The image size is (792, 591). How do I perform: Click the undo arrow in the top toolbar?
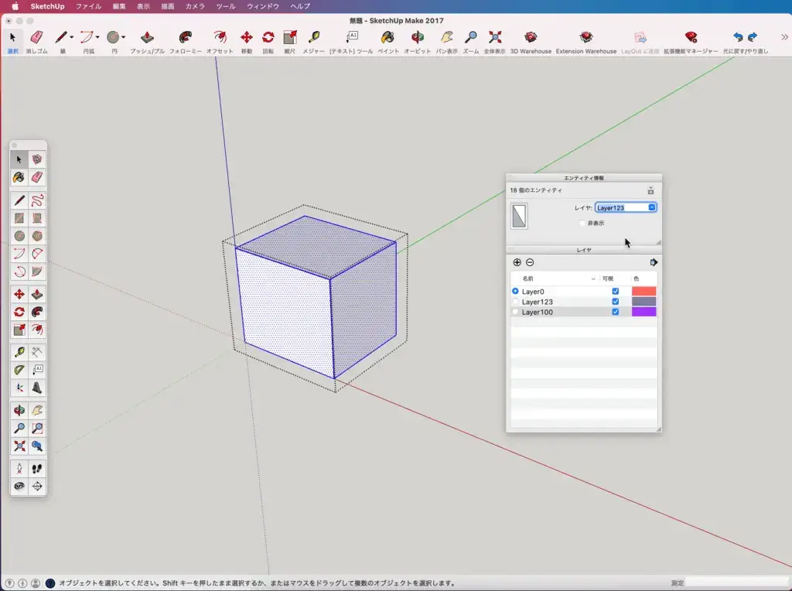(x=738, y=37)
